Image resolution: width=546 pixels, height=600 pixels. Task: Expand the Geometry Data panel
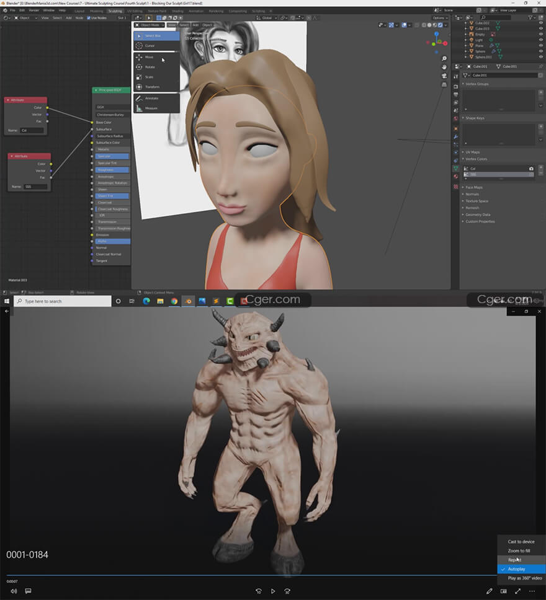coord(477,215)
